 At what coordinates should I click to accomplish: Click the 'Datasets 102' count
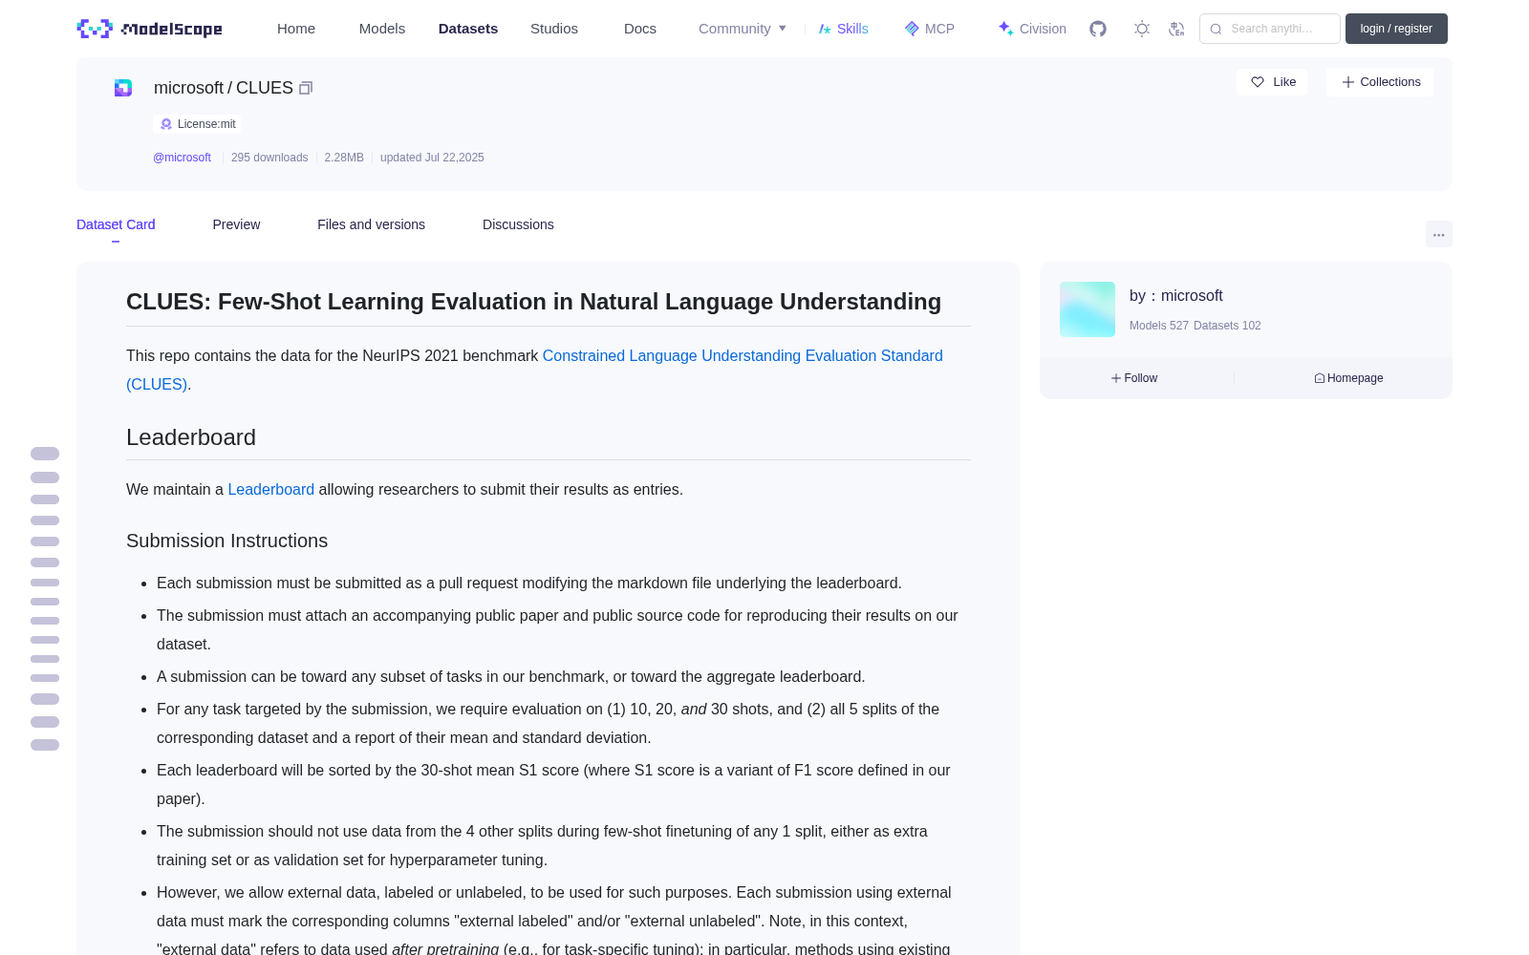point(1227,326)
